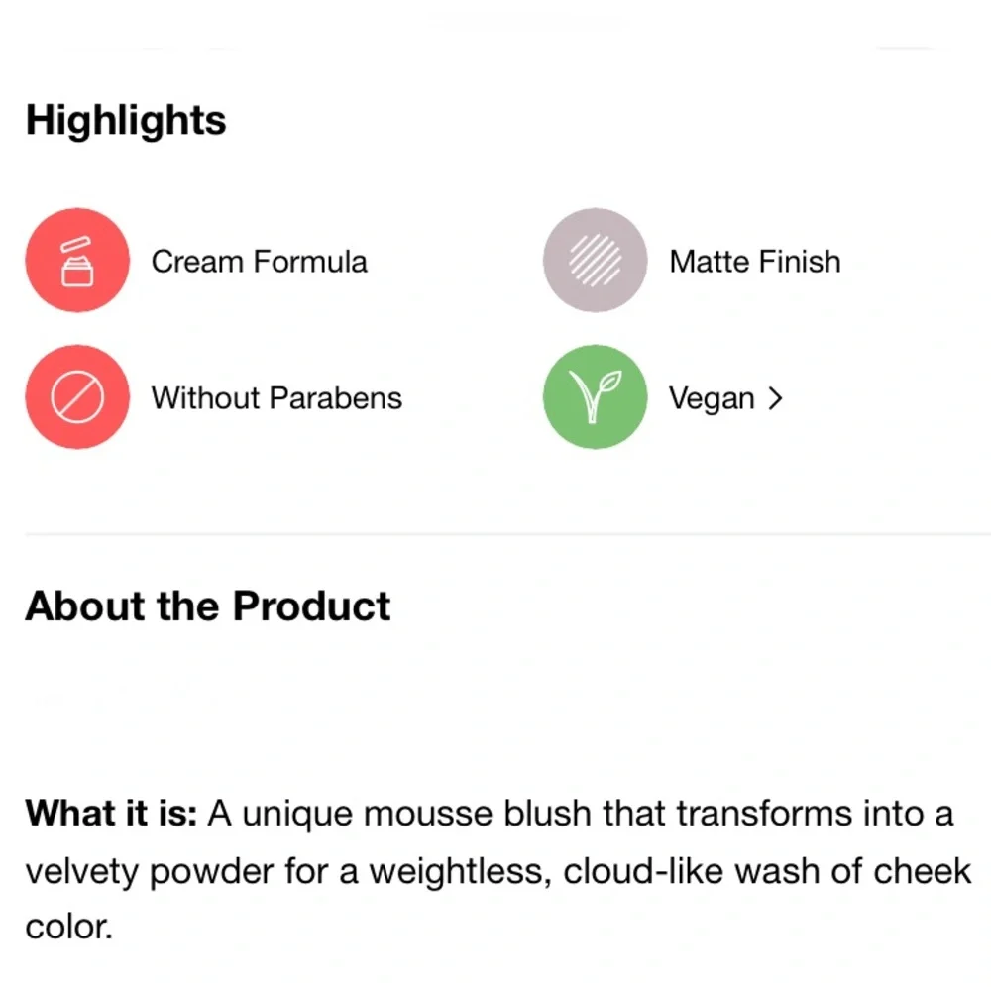Tap the Without Parabens prohibition icon
The image size is (991, 991).
point(77,397)
